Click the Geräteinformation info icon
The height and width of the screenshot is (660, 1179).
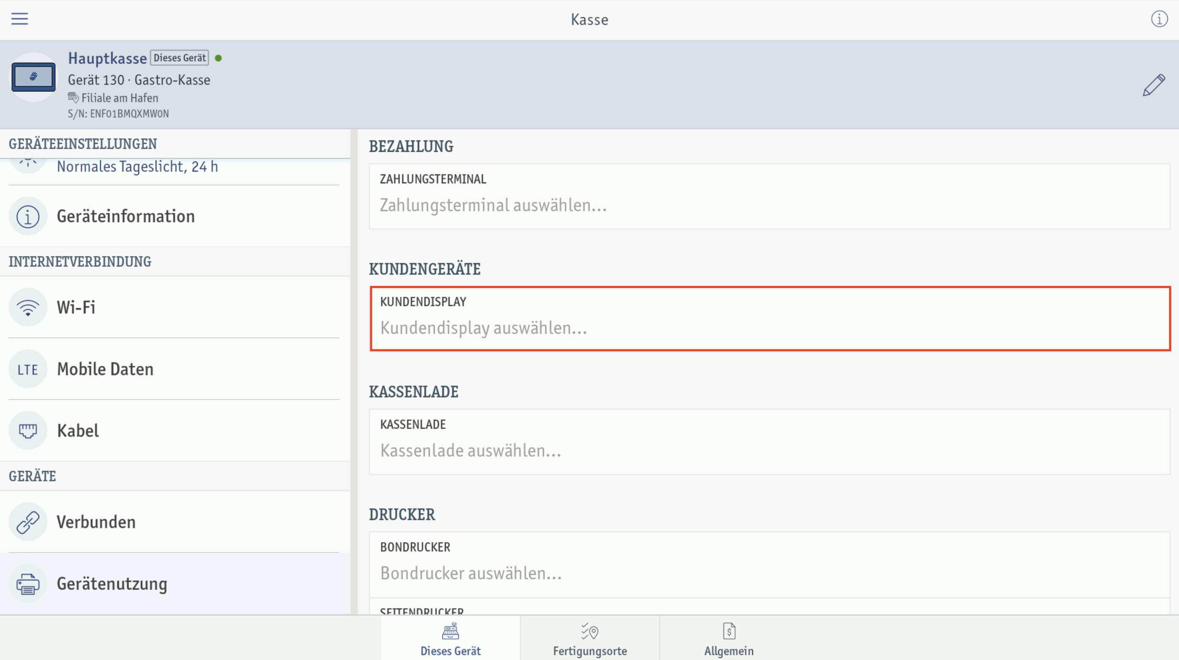pyautogui.click(x=28, y=216)
